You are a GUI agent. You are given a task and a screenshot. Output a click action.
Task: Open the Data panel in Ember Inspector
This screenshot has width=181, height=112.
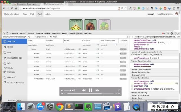tap(14, 52)
